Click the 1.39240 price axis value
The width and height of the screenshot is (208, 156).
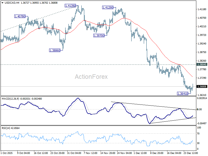coord(202,44)
